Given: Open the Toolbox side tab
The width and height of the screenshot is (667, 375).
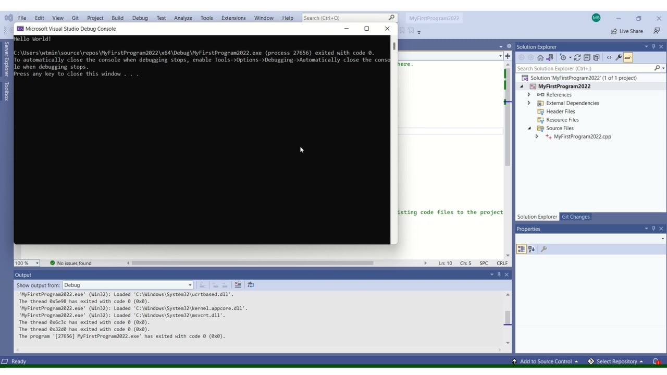Looking at the screenshot, I should [x=6, y=91].
